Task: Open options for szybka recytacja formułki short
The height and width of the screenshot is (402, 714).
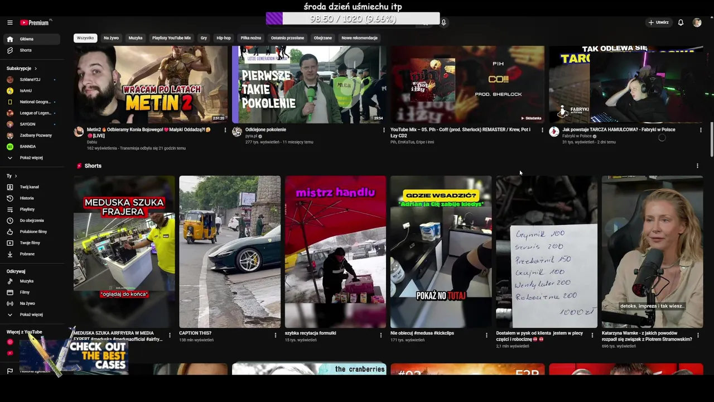Action: coord(381,336)
